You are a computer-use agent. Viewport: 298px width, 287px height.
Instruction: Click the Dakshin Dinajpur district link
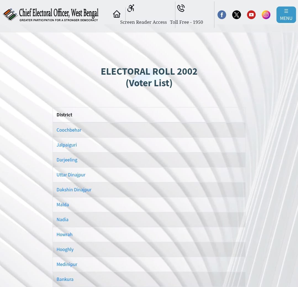(x=74, y=190)
